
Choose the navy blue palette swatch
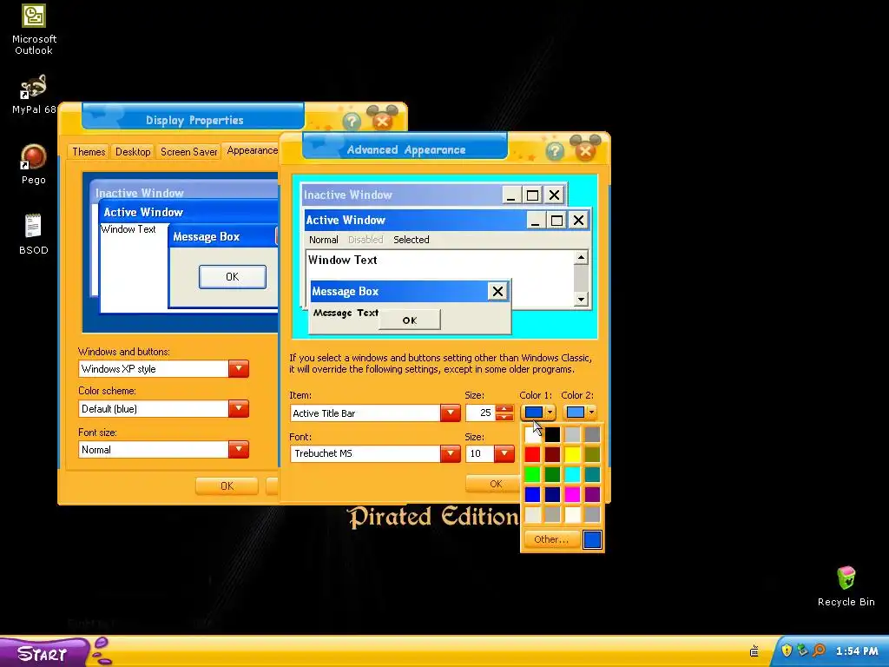(552, 494)
